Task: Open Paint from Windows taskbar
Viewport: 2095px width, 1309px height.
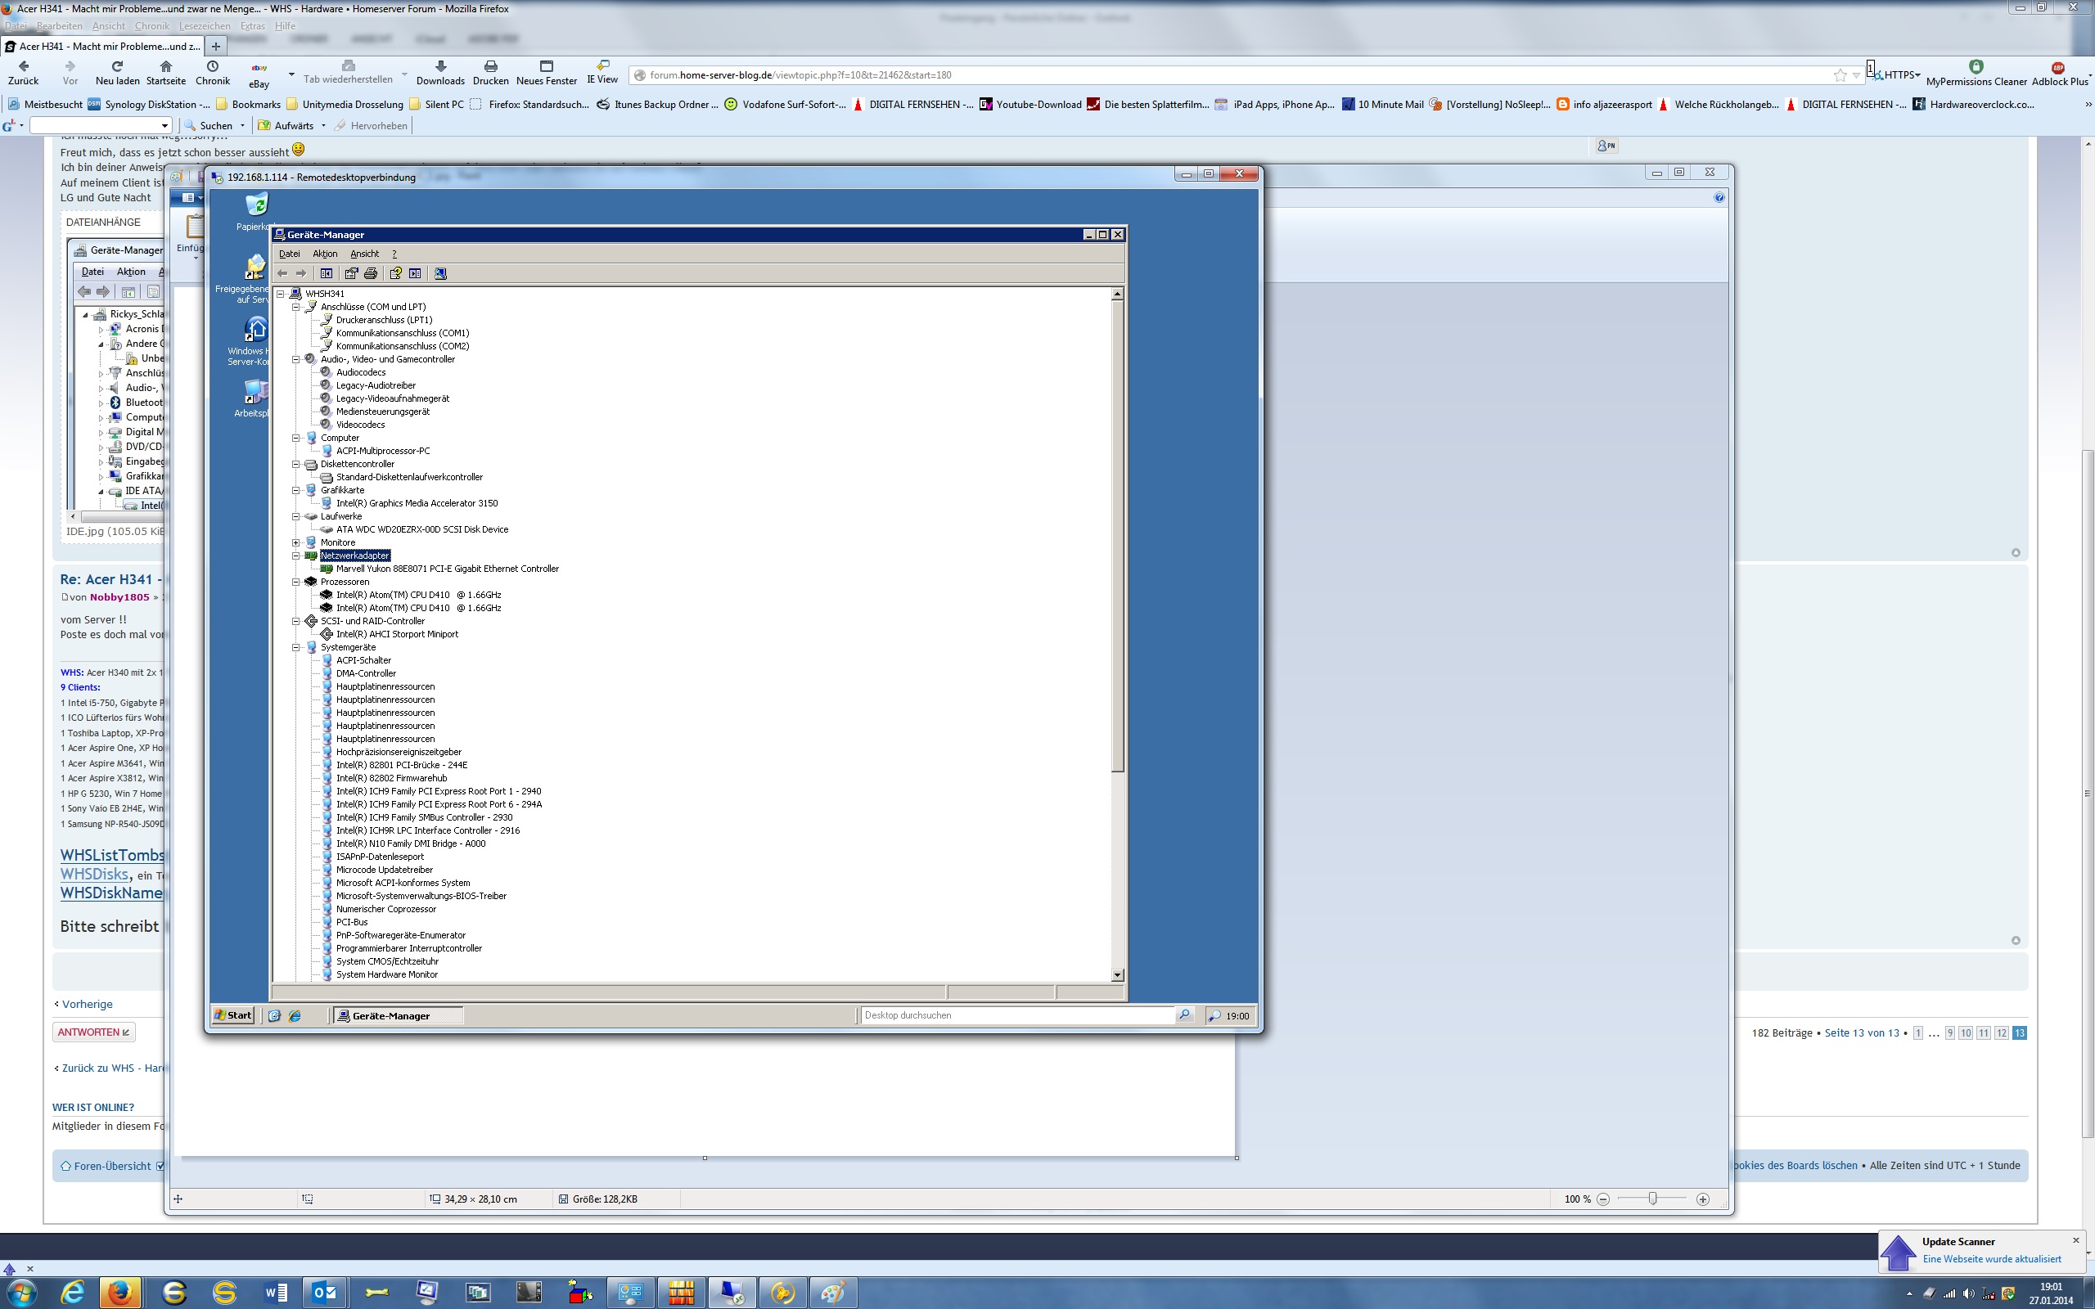Action: click(x=833, y=1293)
